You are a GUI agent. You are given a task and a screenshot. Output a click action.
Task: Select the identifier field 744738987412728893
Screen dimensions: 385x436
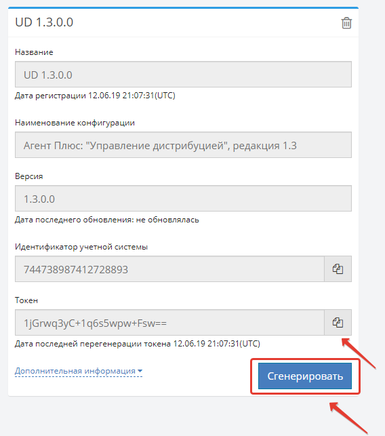pyautogui.click(x=169, y=269)
